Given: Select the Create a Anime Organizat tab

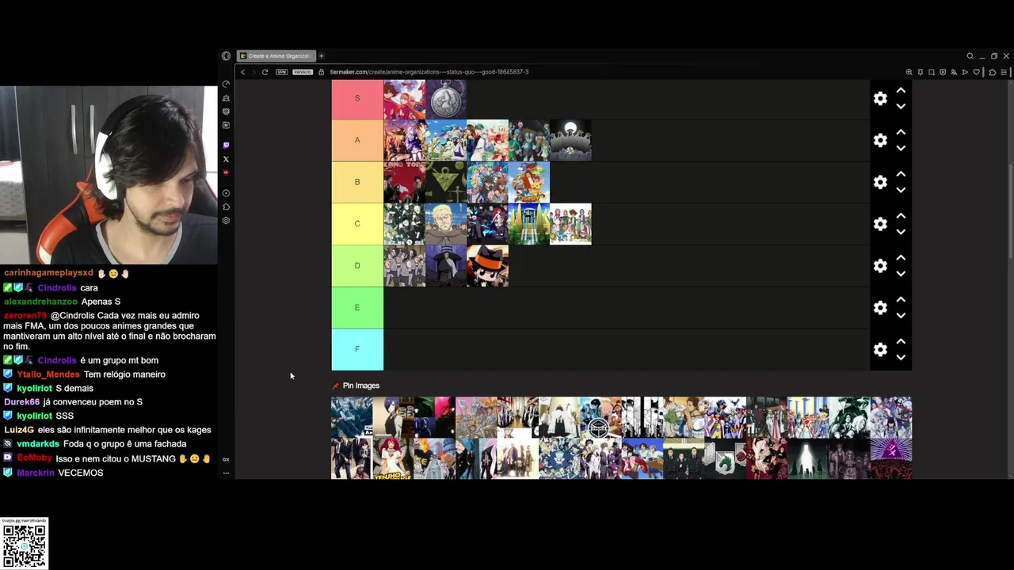Looking at the screenshot, I should [276, 56].
